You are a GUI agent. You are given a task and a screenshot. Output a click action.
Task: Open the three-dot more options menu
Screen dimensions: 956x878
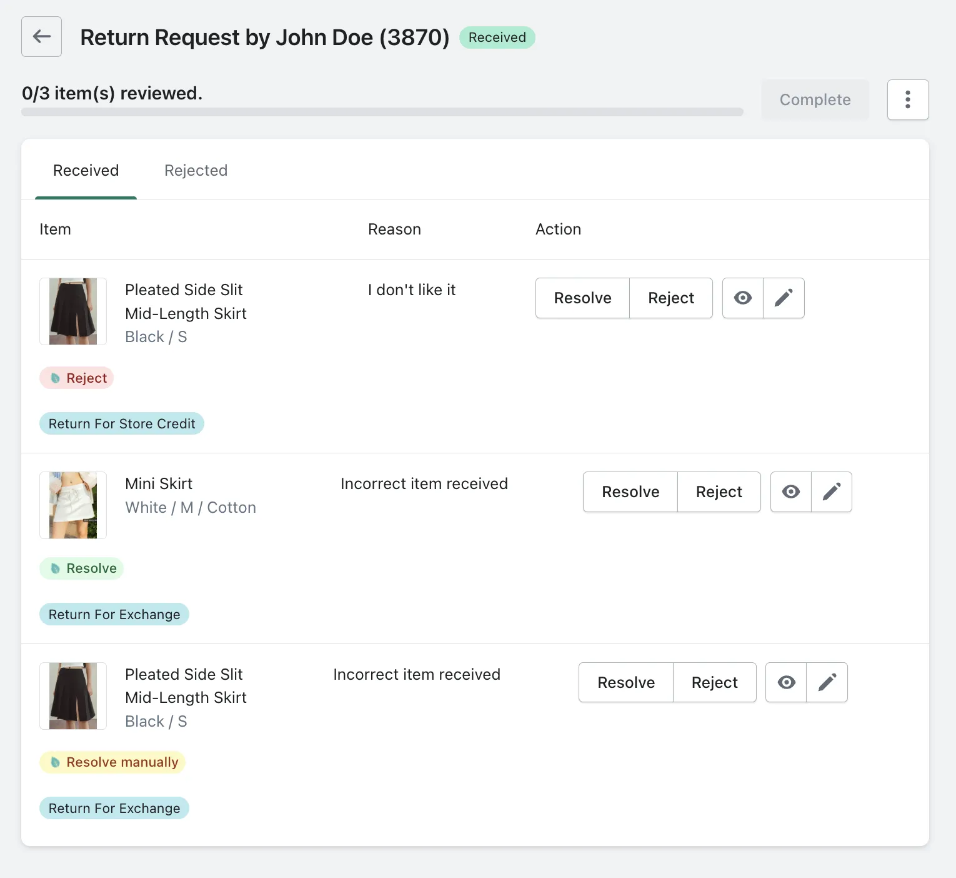(907, 99)
